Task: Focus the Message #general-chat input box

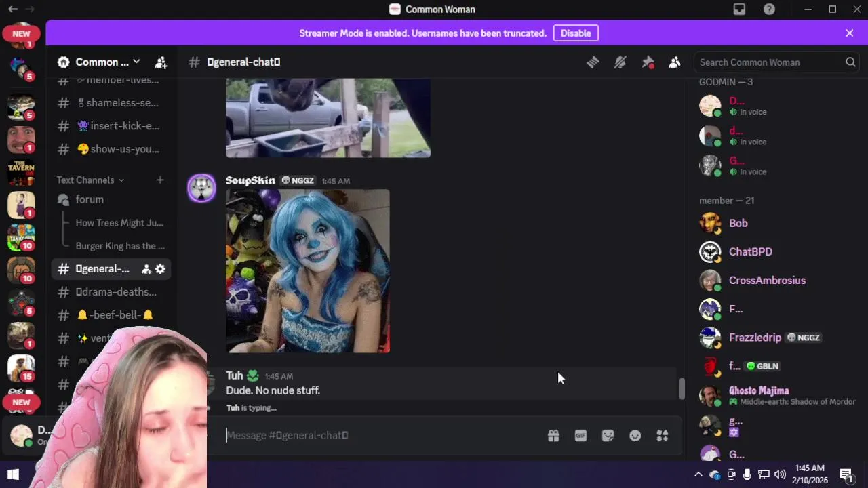Action: 383,435
